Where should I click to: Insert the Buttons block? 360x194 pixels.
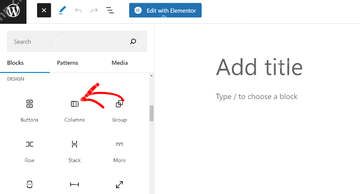30,110
